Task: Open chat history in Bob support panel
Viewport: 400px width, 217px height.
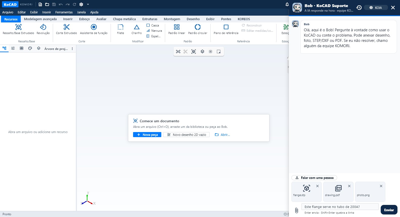Action: [x=359, y=8]
